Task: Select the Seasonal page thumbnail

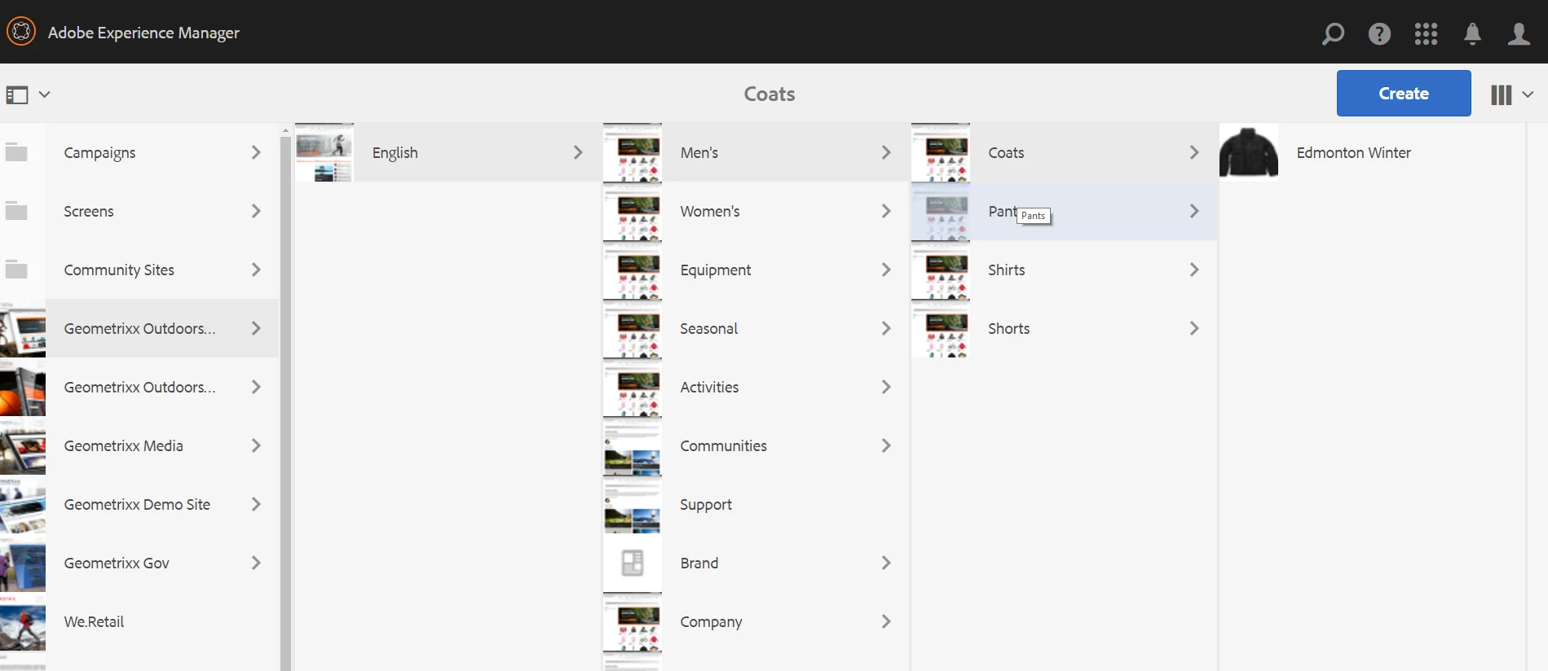Action: click(x=632, y=328)
